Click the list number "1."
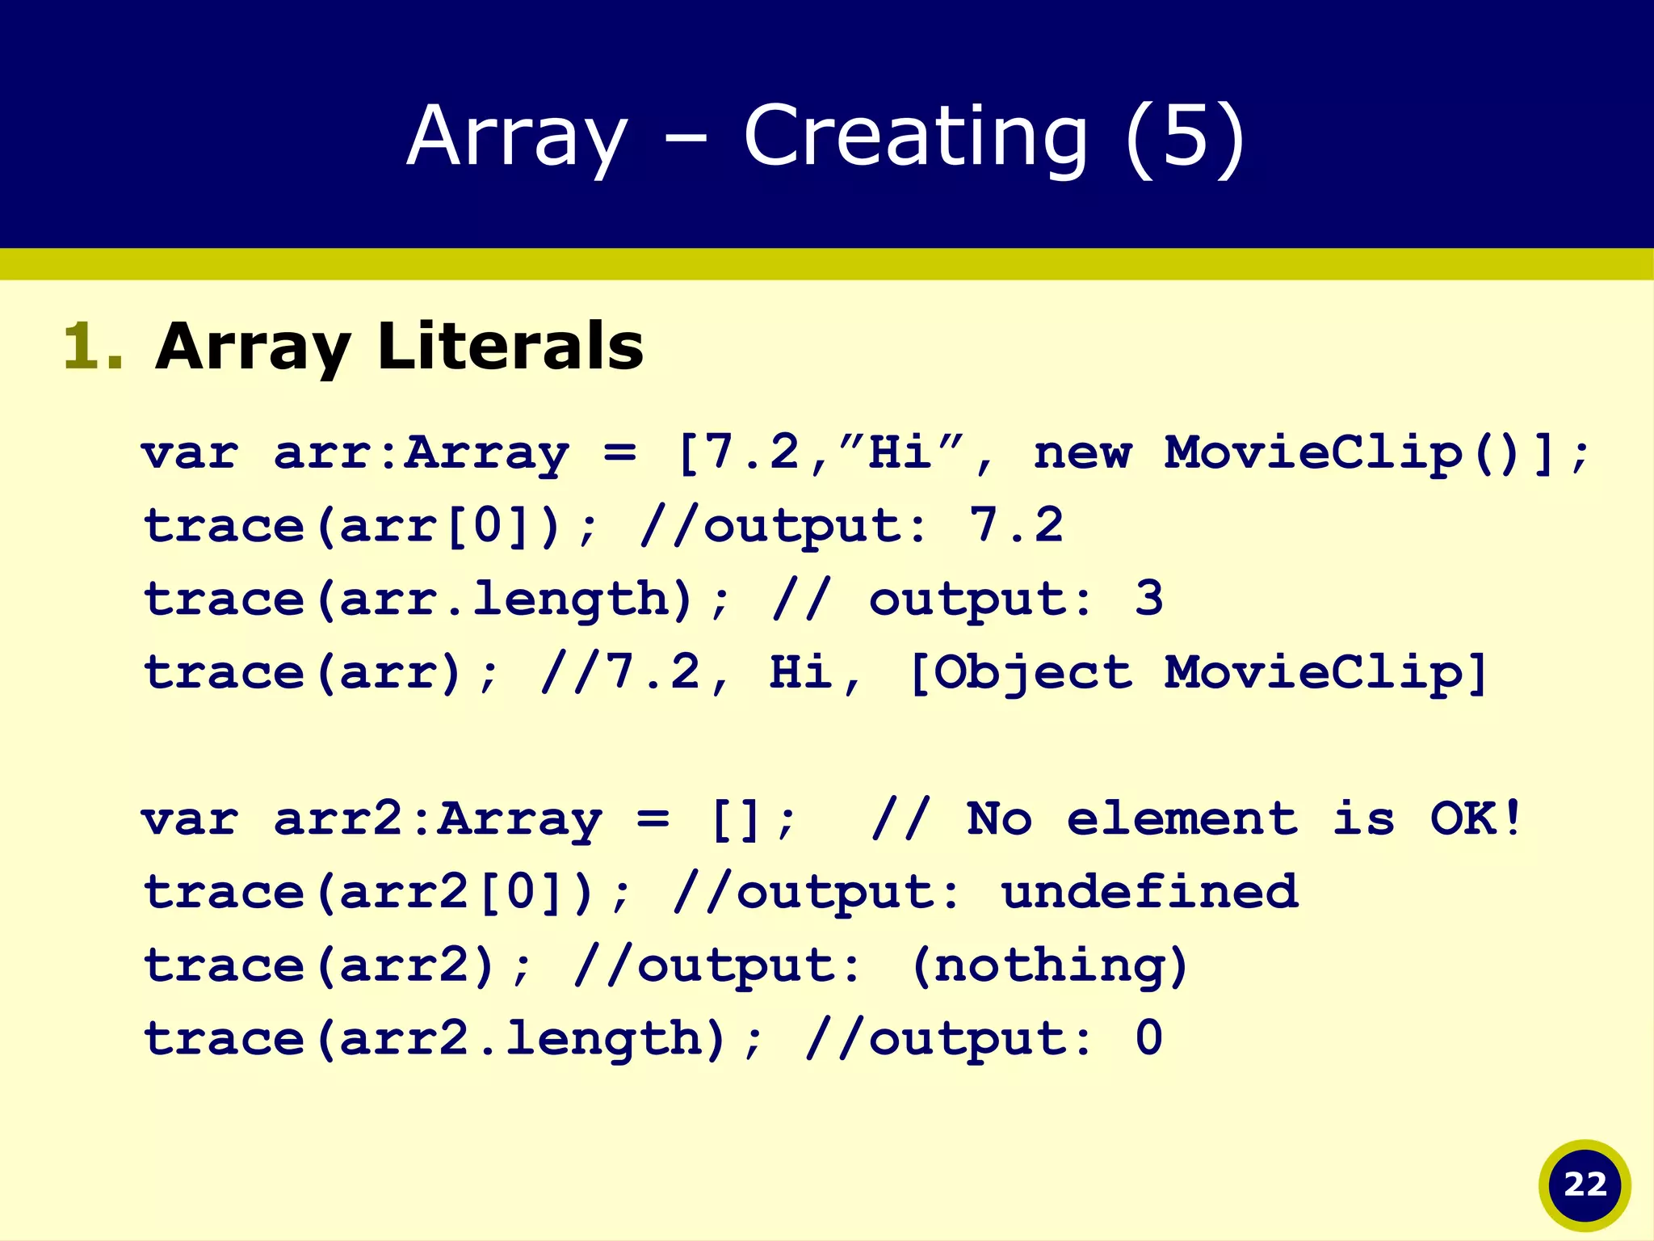The width and height of the screenshot is (1654, 1241). (x=94, y=346)
